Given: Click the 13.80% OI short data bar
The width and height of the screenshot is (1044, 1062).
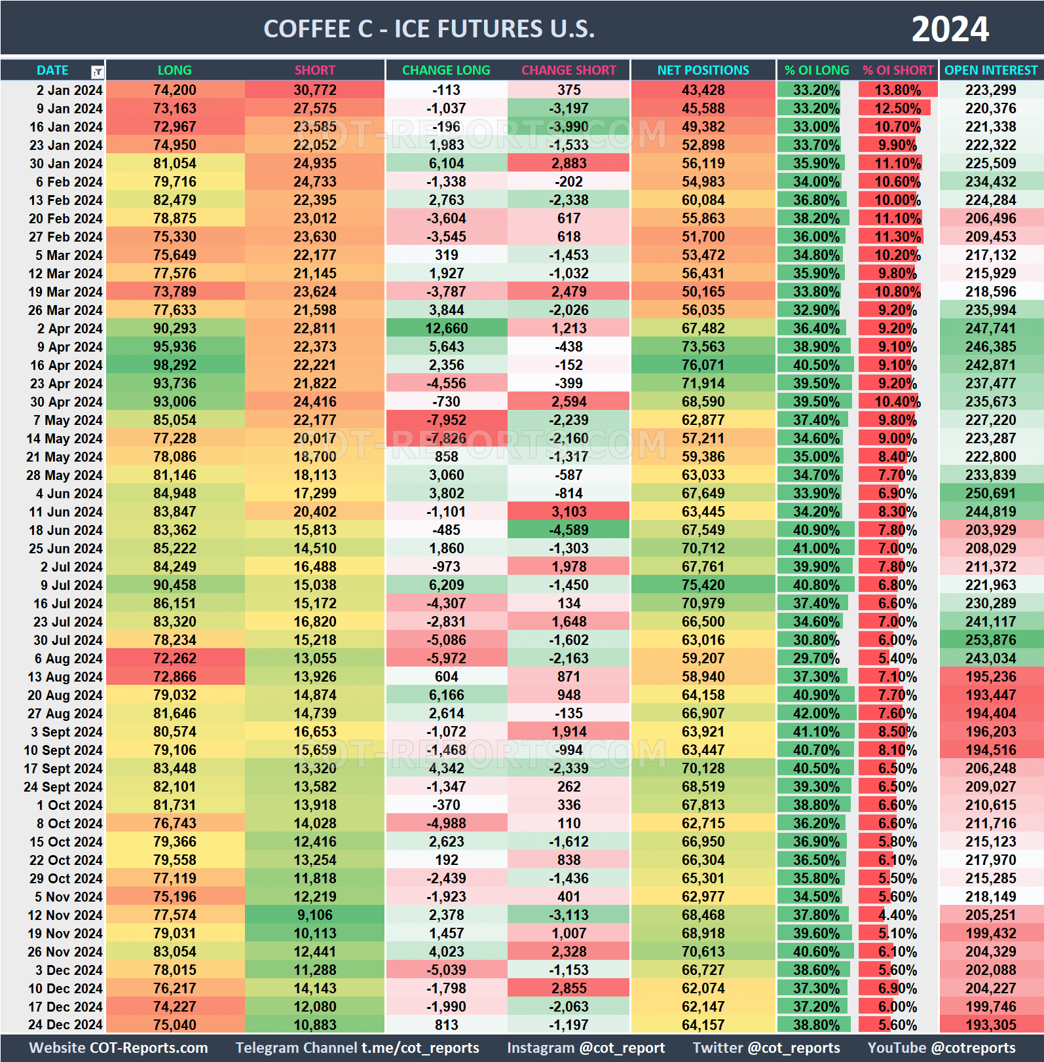Looking at the screenshot, I should (x=897, y=90).
